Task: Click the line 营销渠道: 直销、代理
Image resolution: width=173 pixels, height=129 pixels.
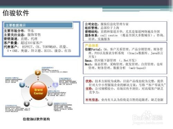Action: coord(21,39)
